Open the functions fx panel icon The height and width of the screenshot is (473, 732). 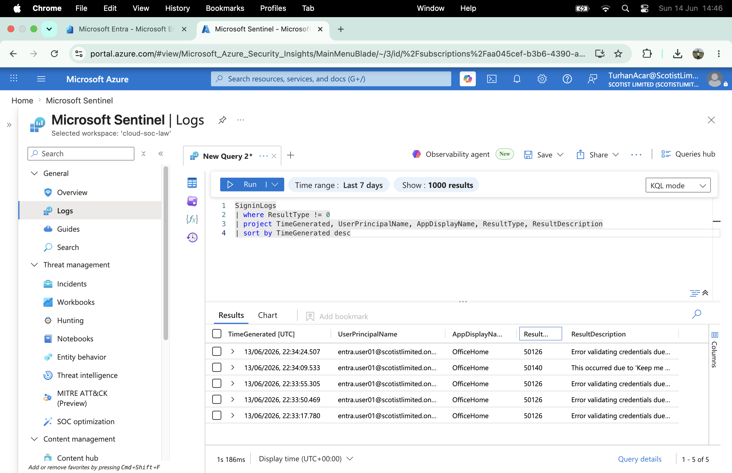192,219
